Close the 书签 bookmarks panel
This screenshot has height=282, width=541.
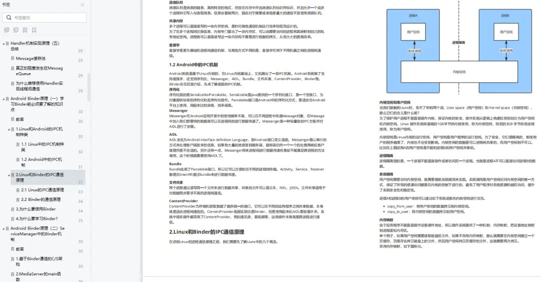[82, 5]
